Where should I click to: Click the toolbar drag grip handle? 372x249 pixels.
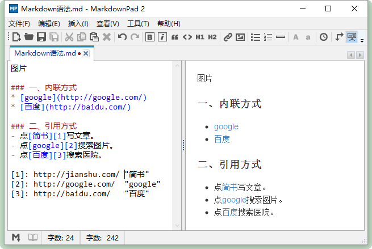pos(9,37)
